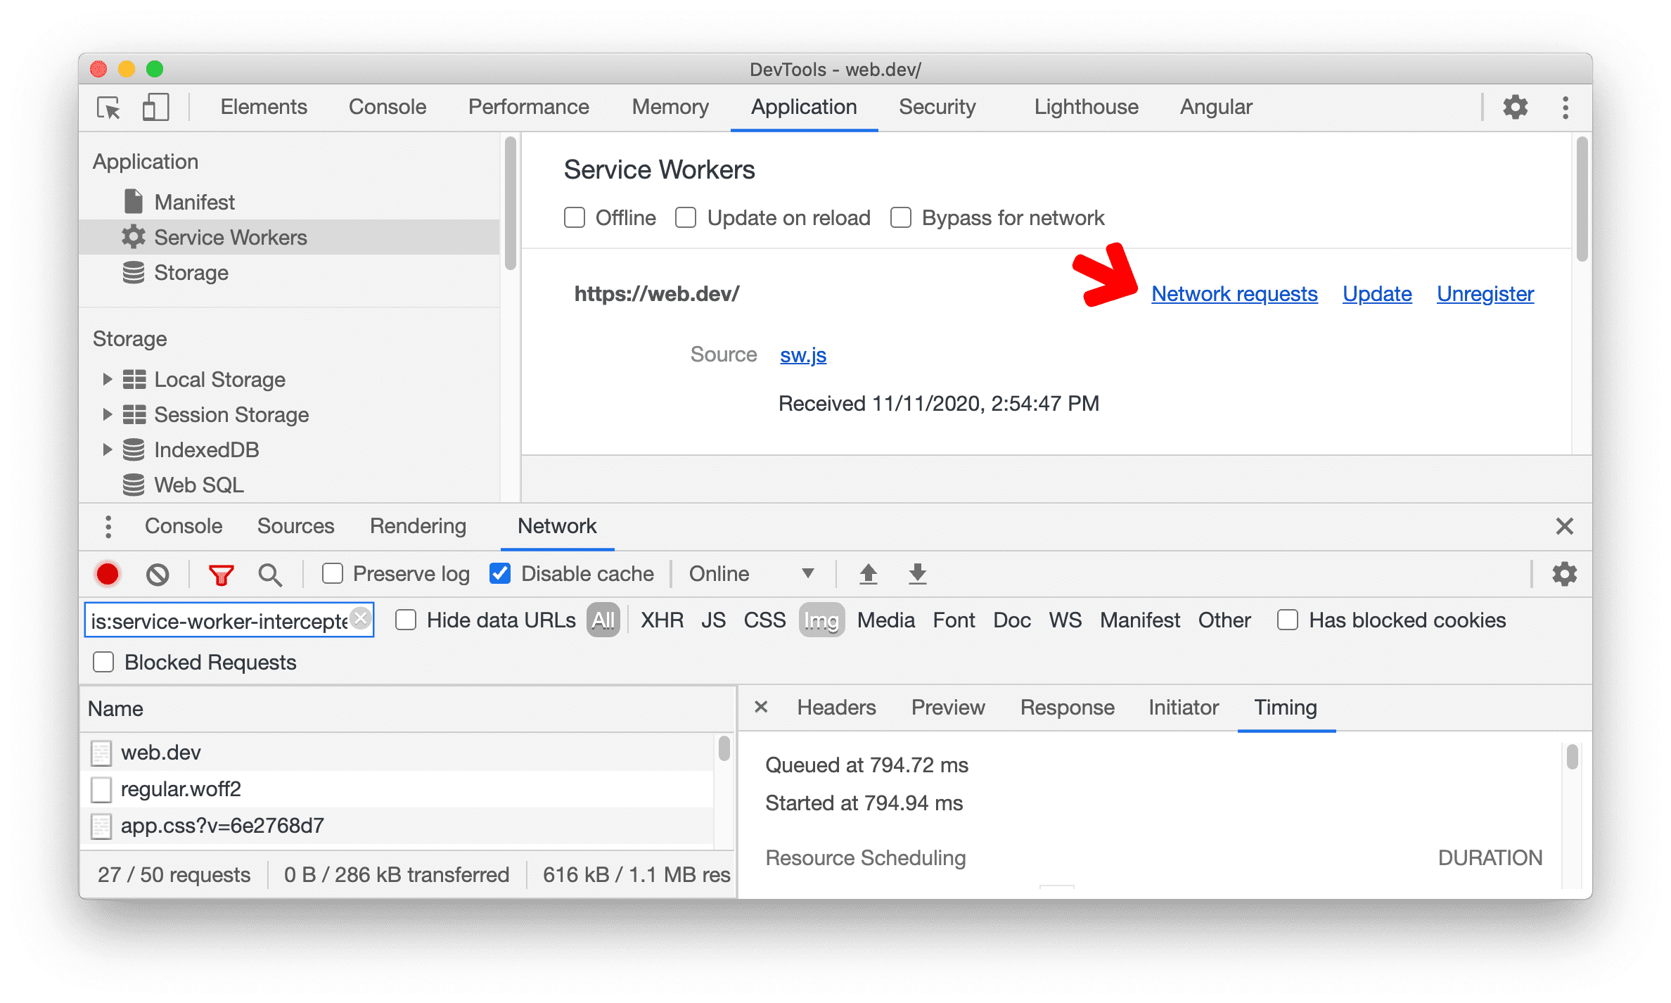Toggle the Offline checkbox
This screenshot has width=1671, height=1003.
click(574, 217)
